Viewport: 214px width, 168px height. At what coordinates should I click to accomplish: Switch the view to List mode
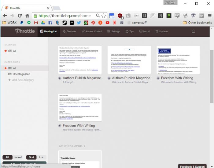(x=41, y=157)
